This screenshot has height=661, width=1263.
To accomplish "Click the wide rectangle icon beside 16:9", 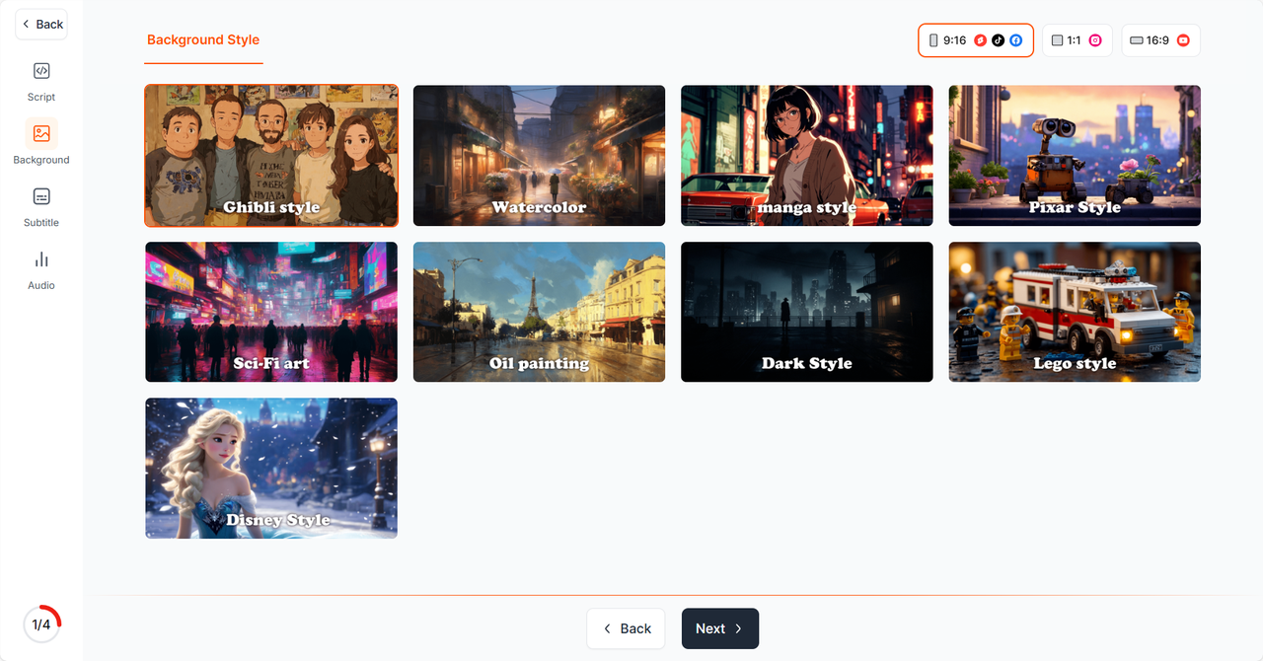I will 1136,40.
